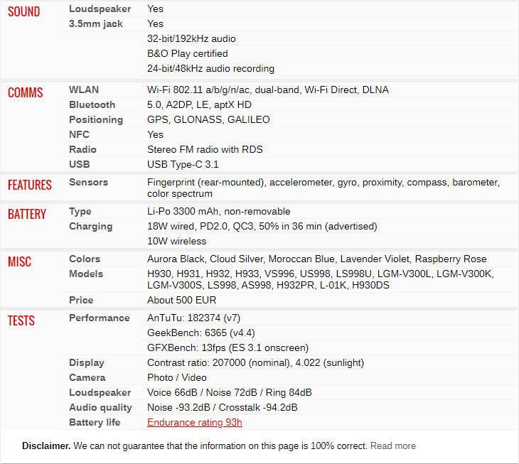Click the red TESTS section heading

21,321
